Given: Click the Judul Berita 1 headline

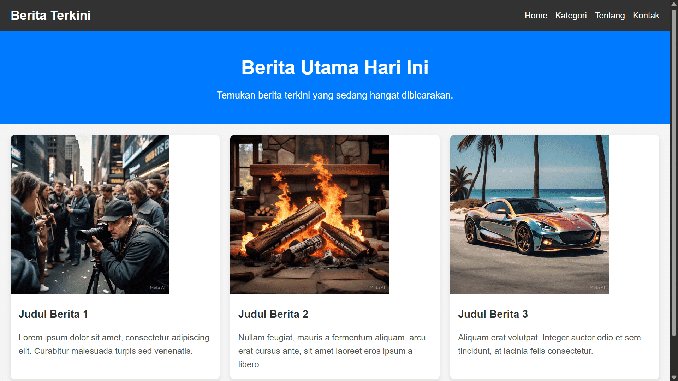Looking at the screenshot, I should pyautogui.click(x=53, y=314).
